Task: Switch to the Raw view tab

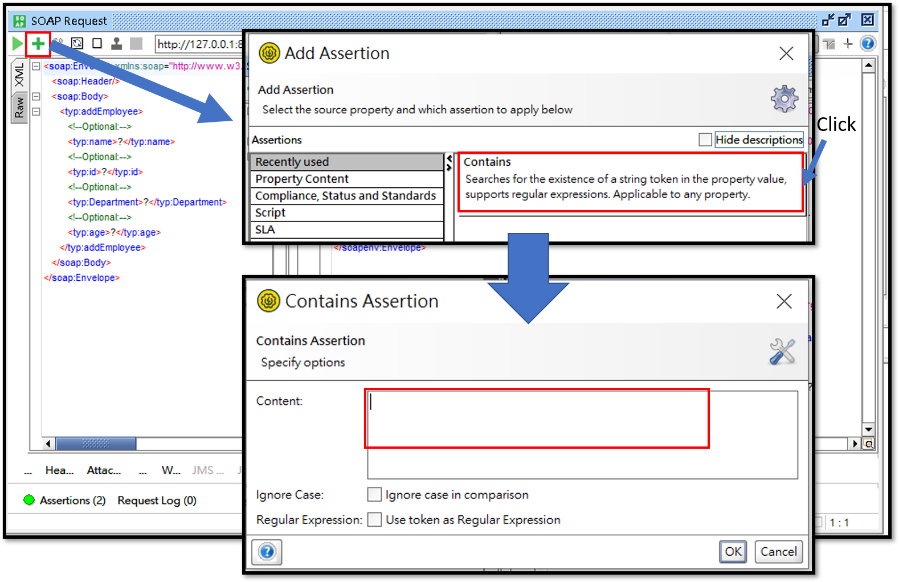Action: click(19, 107)
